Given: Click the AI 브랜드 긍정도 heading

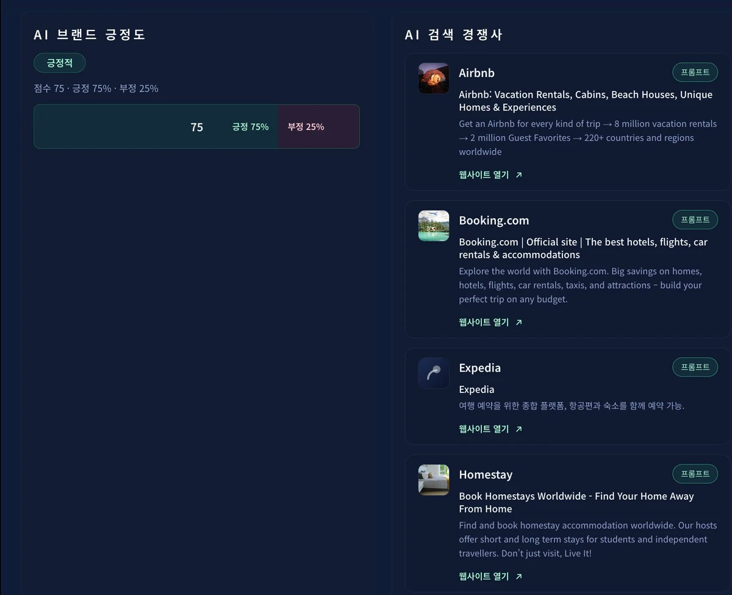Looking at the screenshot, I should tap(90, 35).
